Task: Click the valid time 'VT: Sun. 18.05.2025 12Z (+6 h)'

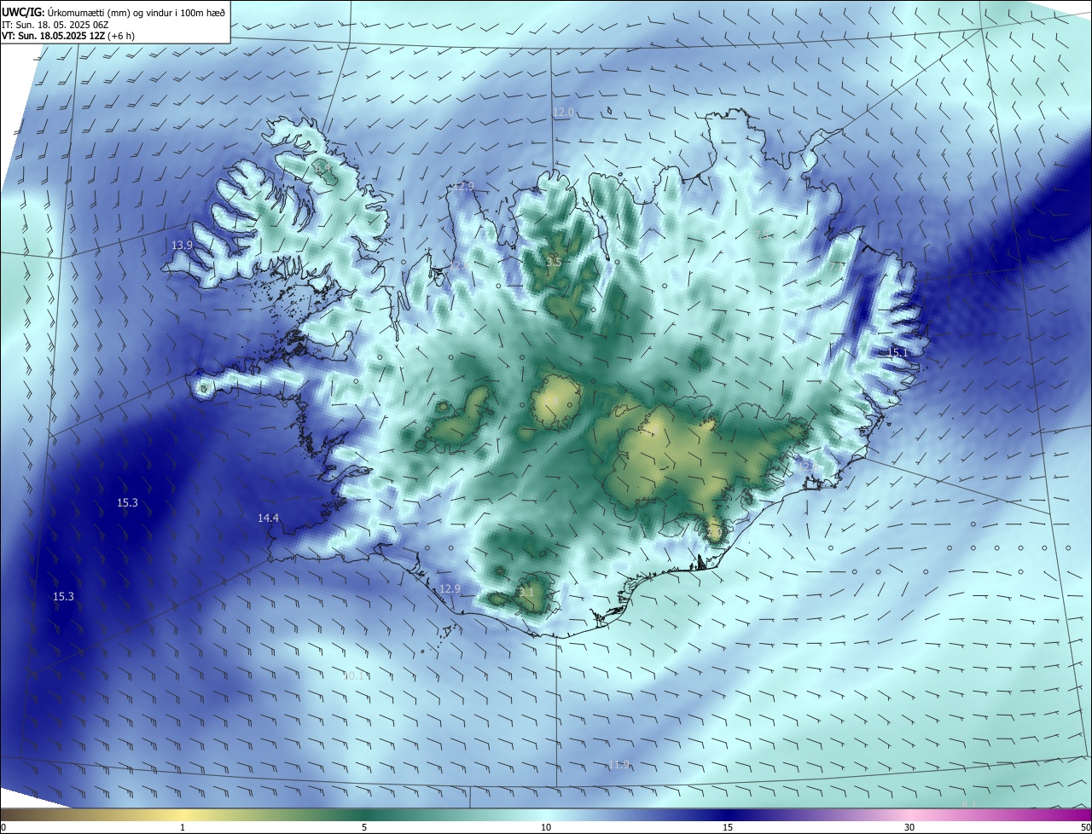Action: [68, 36]
